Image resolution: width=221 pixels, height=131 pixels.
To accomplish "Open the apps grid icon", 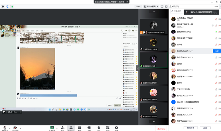I will coord(108,128).
